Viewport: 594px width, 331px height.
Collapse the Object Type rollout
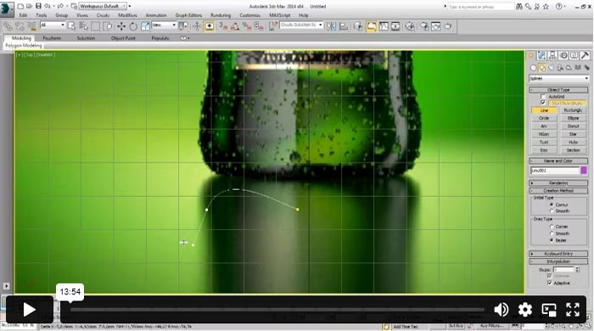coord(558,90)
